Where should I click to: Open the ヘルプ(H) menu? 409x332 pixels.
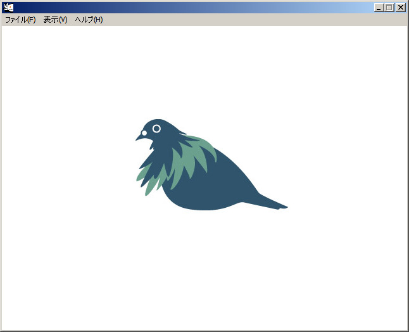(x=89, y=20)
